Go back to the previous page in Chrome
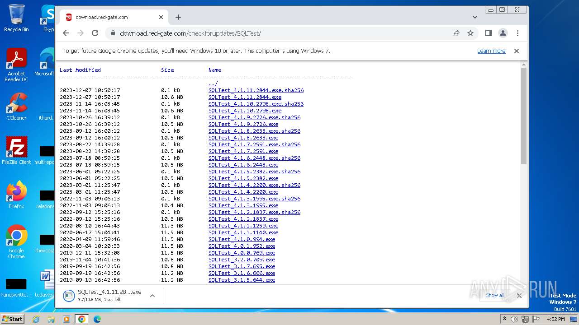Image resolution: width=579 pixels, height=325 pixels. pos(66,33)
